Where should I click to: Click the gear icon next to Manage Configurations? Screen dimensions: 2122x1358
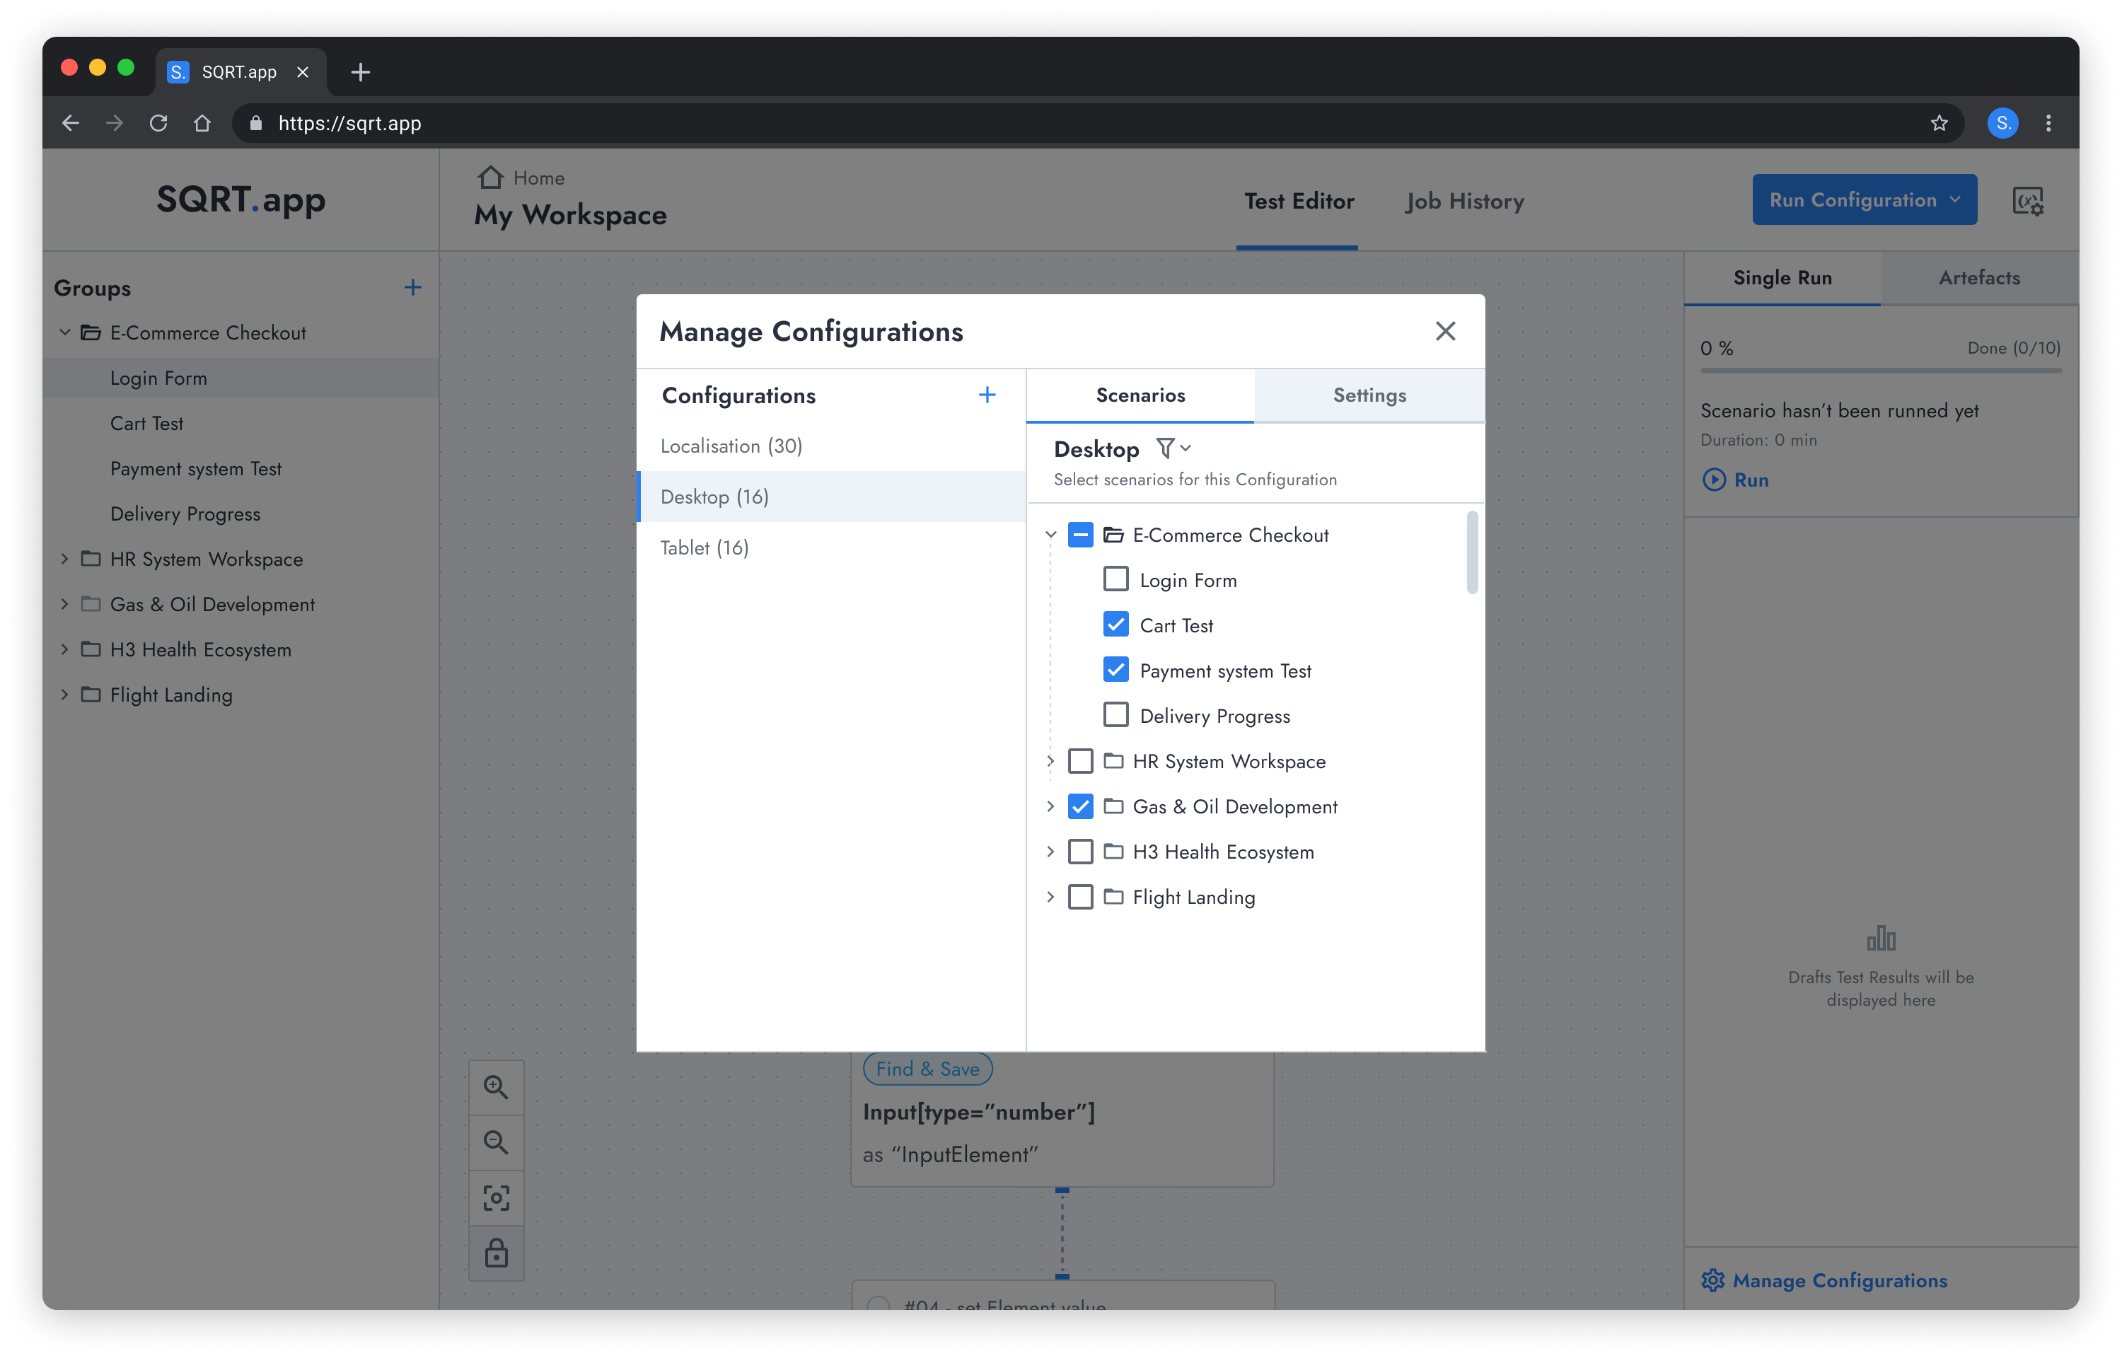[1712, 1280]
